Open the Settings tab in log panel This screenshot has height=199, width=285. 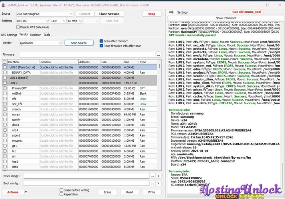coord(182,12)
